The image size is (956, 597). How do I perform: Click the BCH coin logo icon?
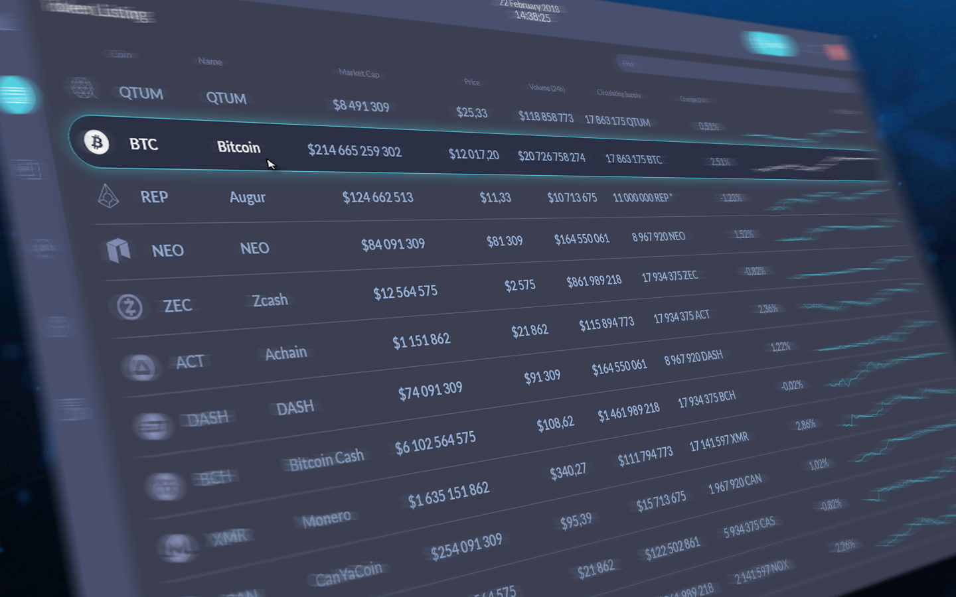[165, 487]
